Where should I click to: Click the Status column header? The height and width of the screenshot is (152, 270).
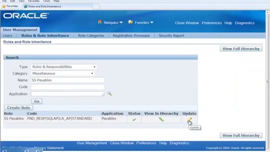click(134, 114)
